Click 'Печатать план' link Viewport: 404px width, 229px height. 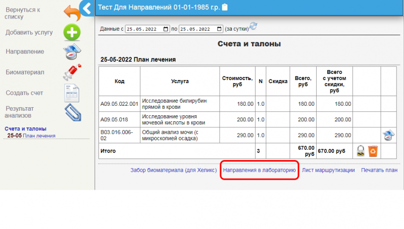click(x=379, y=171)
